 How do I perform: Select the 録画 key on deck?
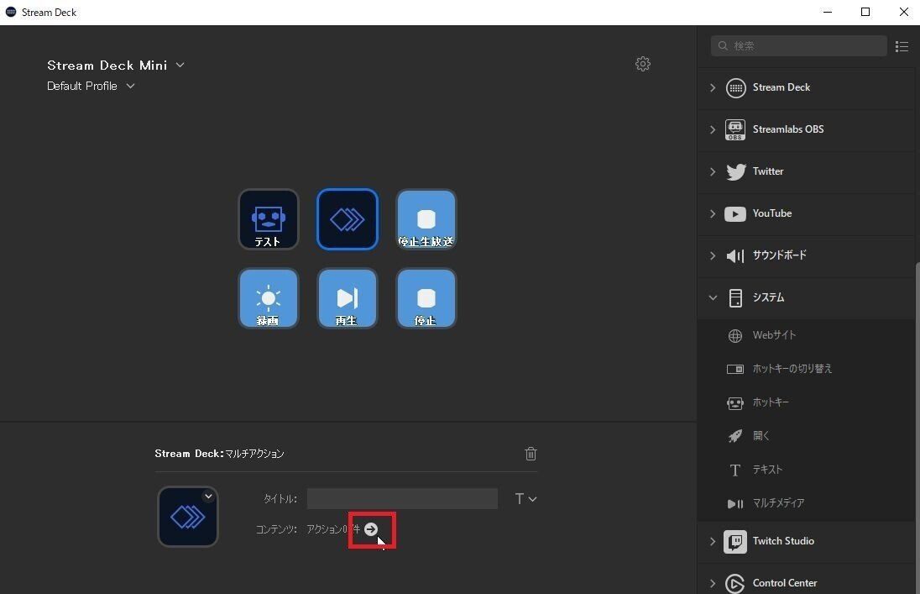pyautogui.click(x=268, y=298)
